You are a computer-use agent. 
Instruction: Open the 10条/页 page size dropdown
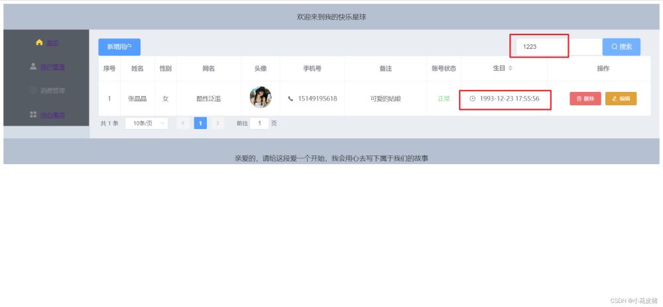(147, 123)
